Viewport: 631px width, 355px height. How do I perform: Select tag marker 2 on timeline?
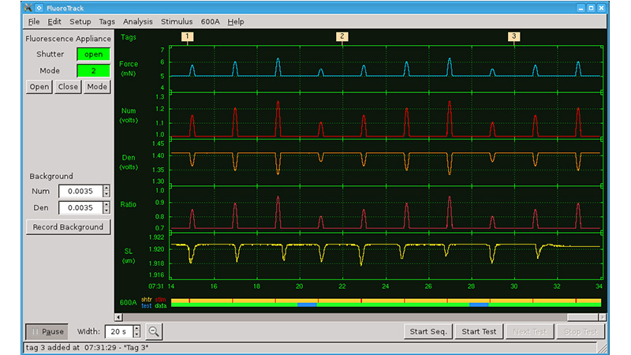click(x=342, y=36)
